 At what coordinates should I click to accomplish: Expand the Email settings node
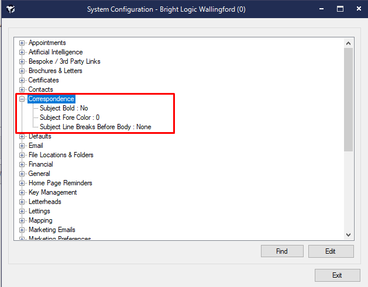tap(22, 146)
